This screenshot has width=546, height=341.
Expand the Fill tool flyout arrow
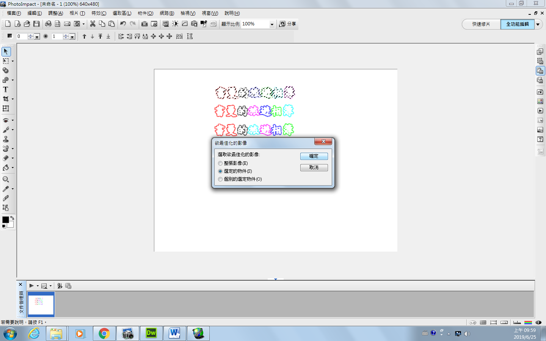click(13, 167)
